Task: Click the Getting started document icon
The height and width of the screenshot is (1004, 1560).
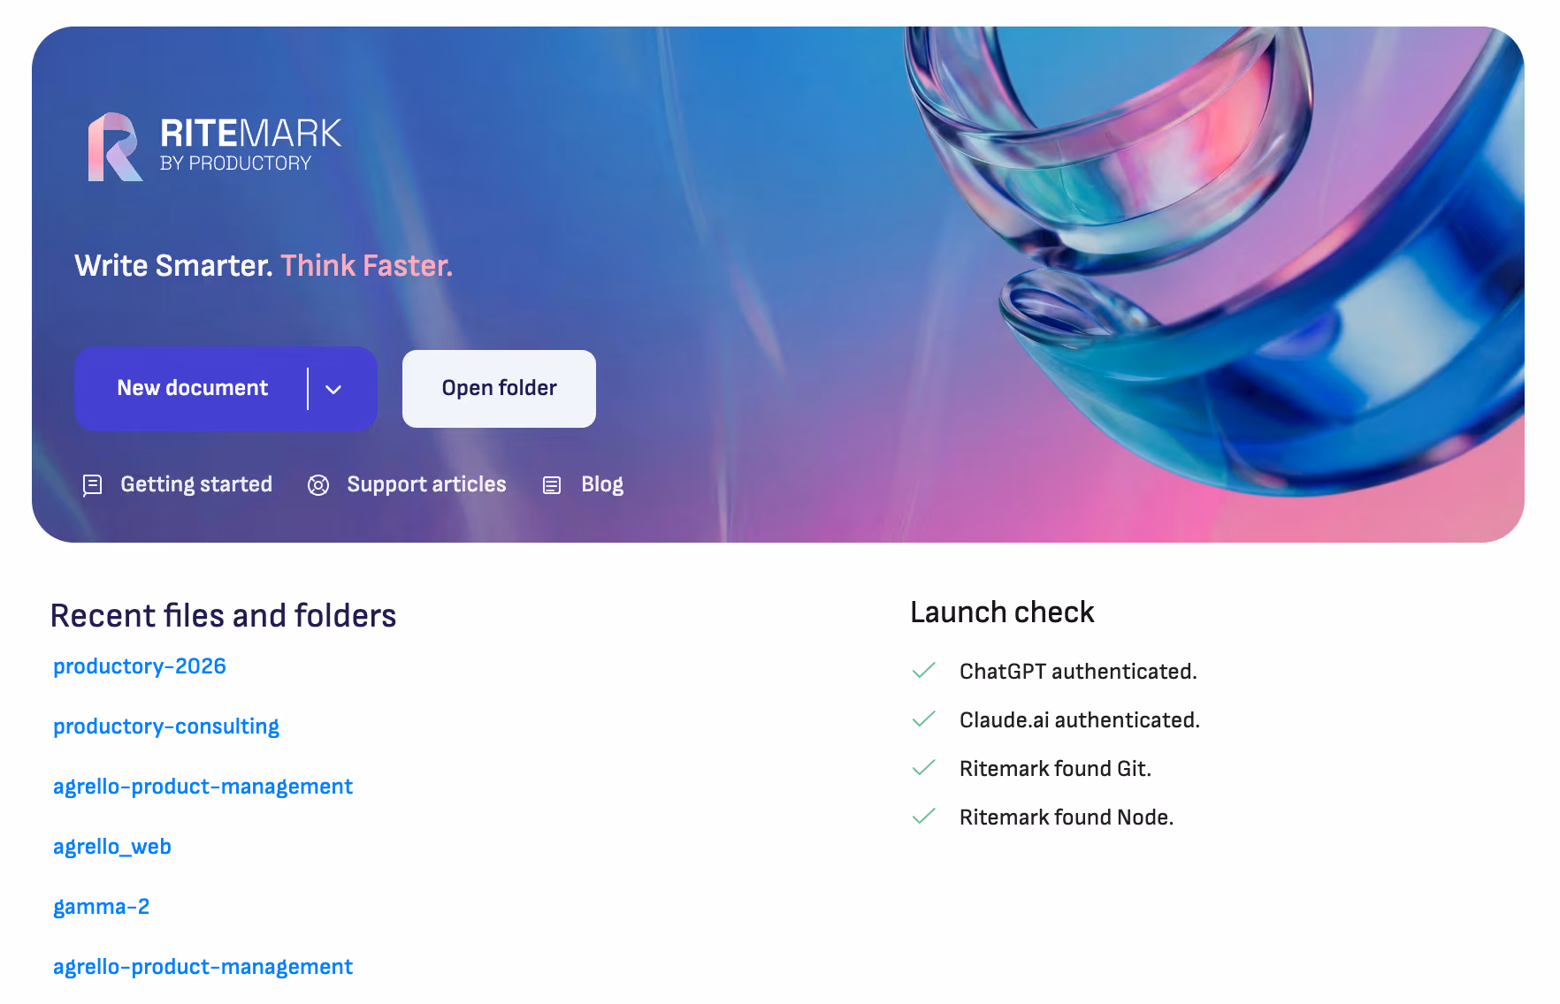Action: tap(92, 485)
